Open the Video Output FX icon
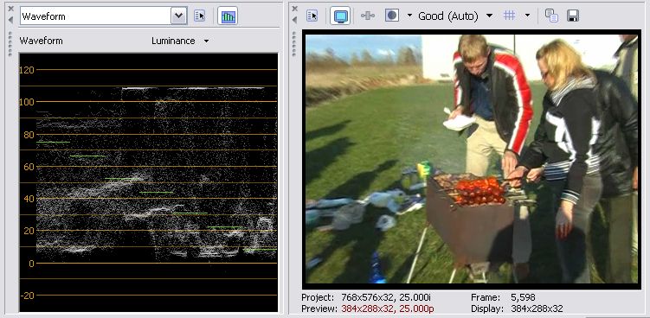Viewport: 650px width, 318px height. [x=368, y=16]
